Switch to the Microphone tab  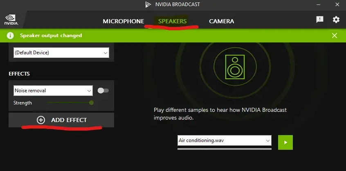pyautogui.click(x=124, y=21)
